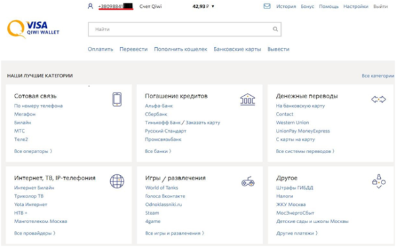Open the НТВ + link
Screen dimensions: 396x247
coord(20,213)
